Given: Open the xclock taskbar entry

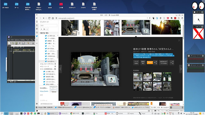Looking at the screenshot, I should [x=120, y=113].
